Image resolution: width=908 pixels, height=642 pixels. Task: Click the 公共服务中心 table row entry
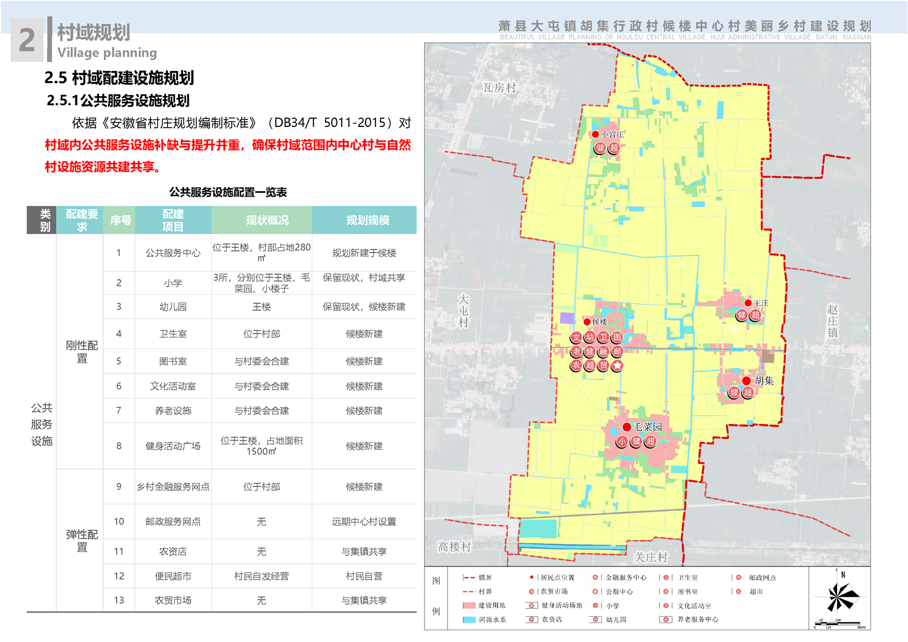pyautogui.click(x=173, y=253)
